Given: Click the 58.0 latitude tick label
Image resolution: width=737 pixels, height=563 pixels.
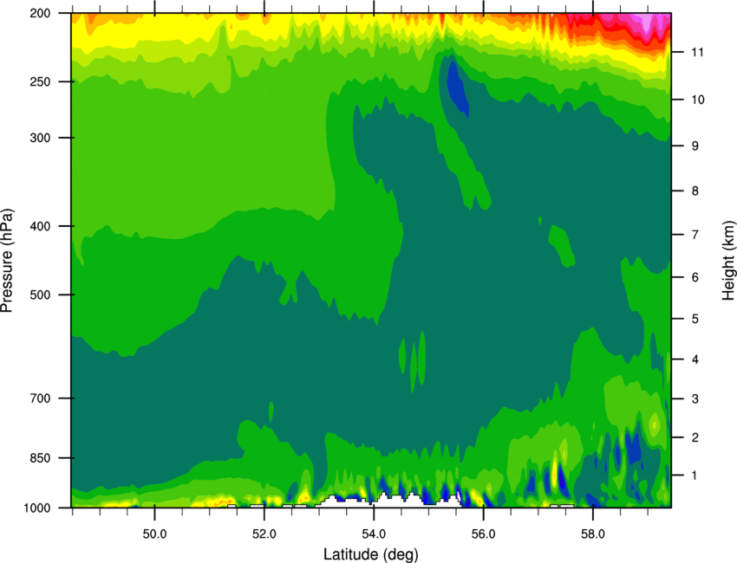Looking at the screenshot, I should pos(593,534).
